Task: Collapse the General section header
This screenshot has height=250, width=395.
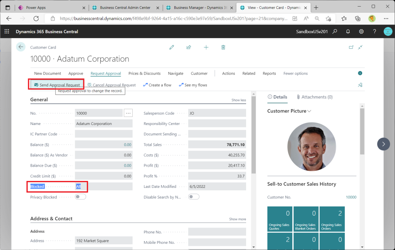Action: tap(39, 100)
